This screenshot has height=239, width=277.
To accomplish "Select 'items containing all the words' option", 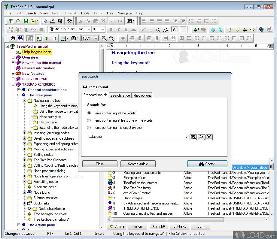I will click(89, 113).
